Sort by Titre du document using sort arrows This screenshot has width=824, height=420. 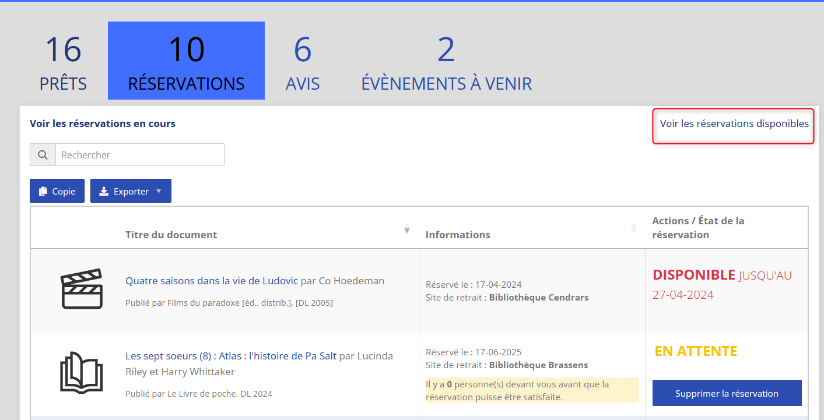pos(407,228)
